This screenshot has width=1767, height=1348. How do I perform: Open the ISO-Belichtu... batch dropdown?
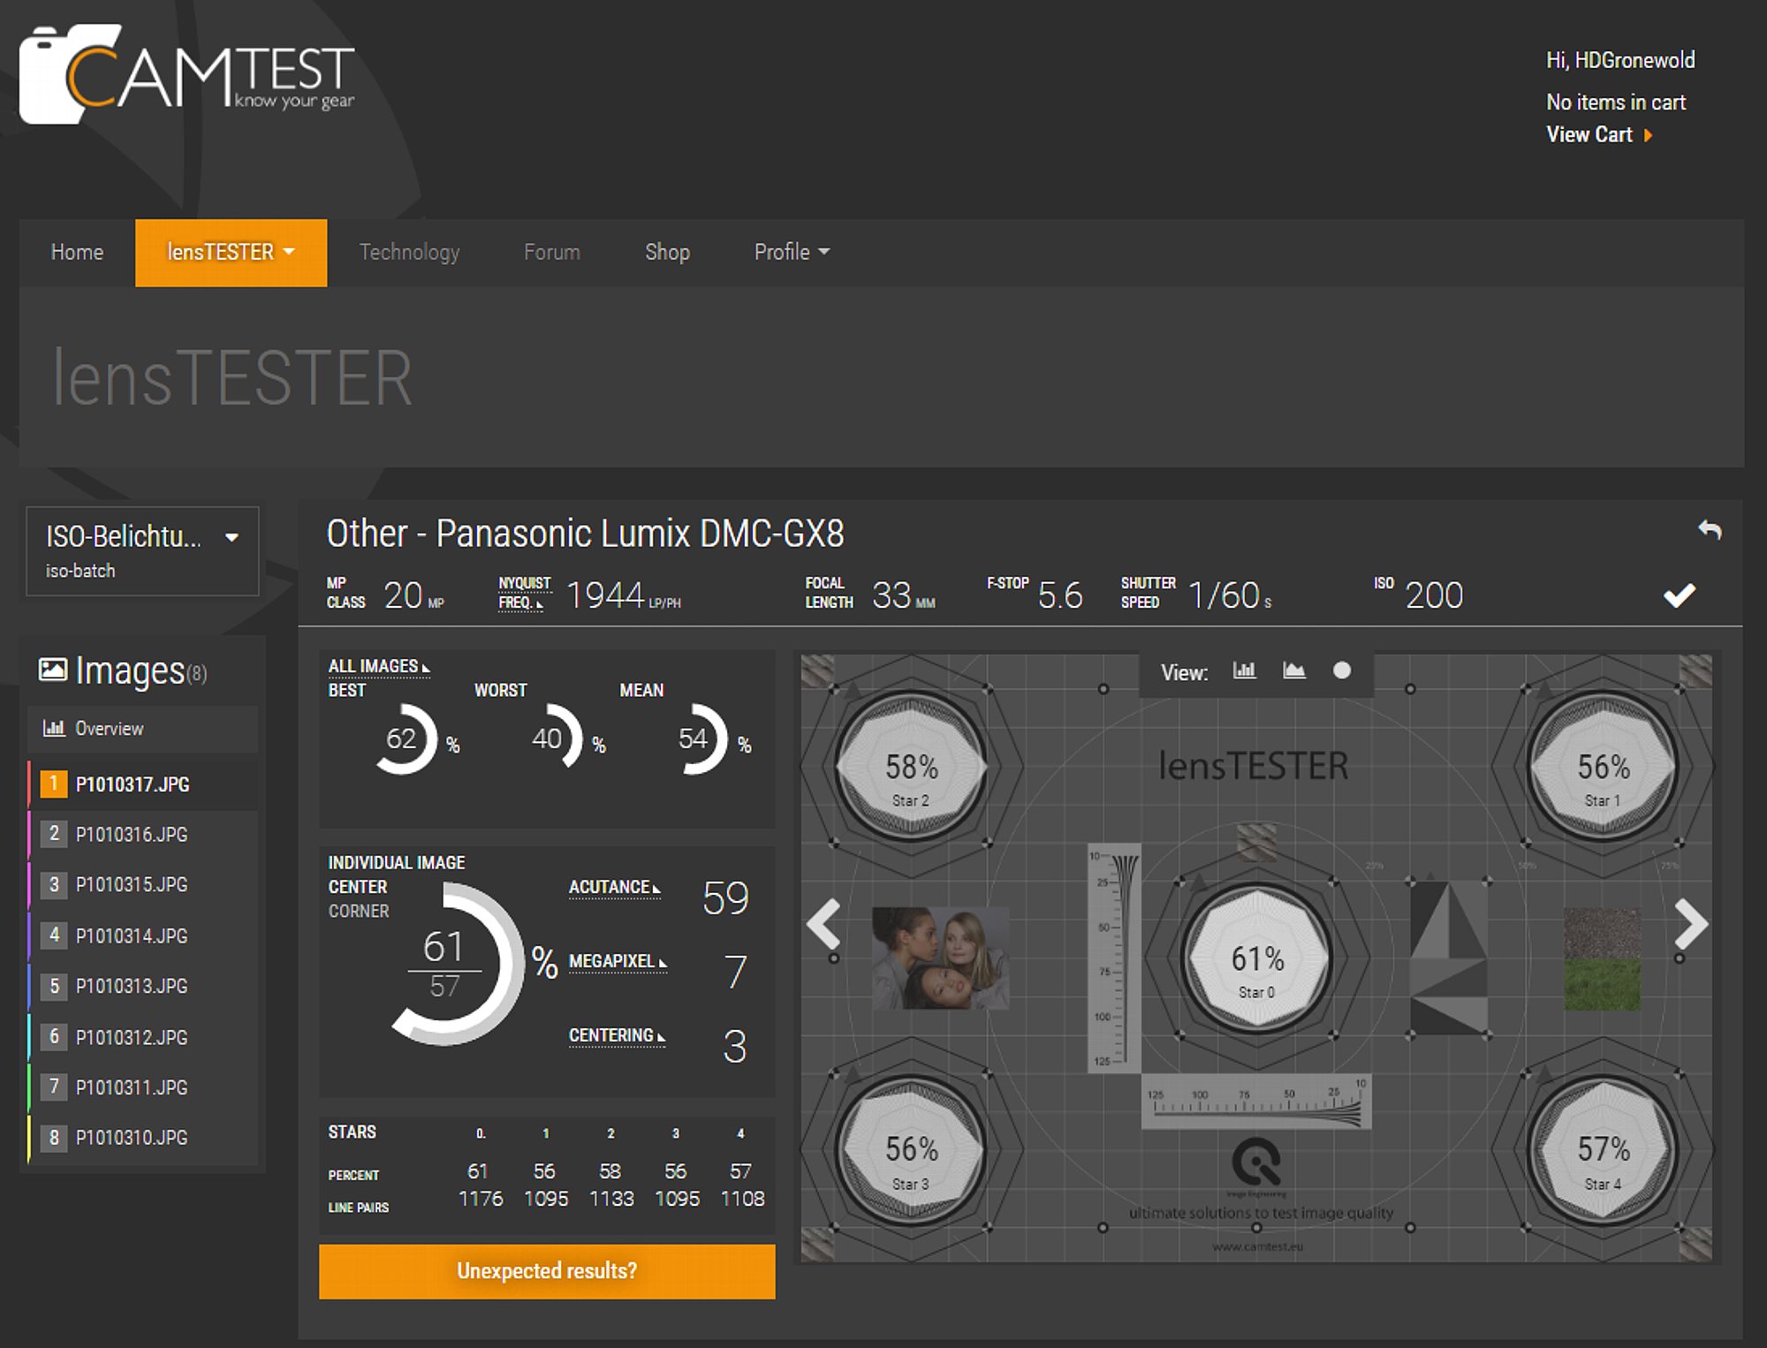[142, 551]
